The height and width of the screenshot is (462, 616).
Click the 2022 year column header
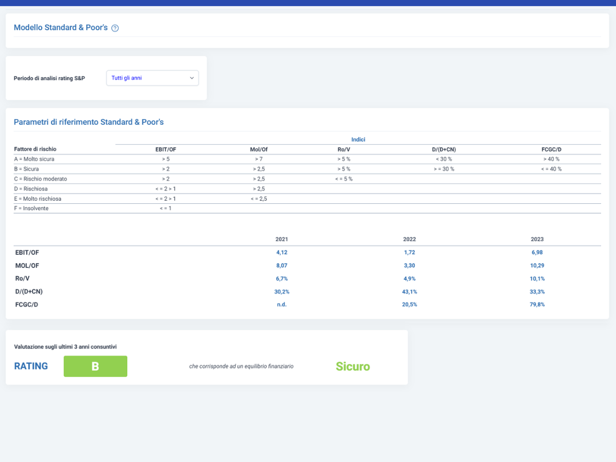pyautogui.click(x=410, y=239)
